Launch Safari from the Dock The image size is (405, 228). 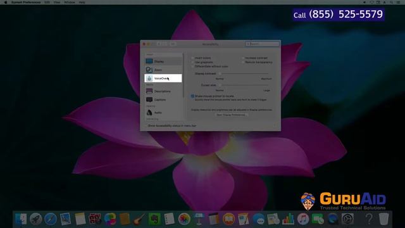[51, 219]
